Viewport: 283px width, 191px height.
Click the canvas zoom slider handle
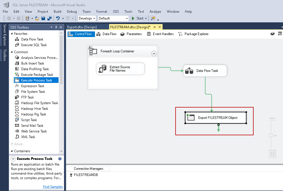pyautogui.click(x=271, y=136)
